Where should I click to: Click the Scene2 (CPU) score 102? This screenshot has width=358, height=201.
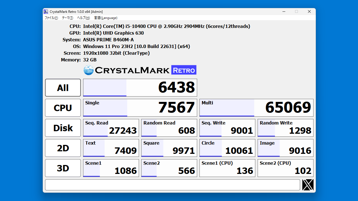286,168
